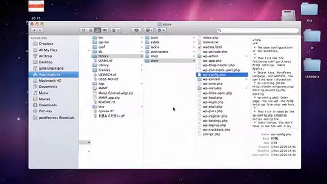
Task: Expand the logs folder arrow
Action: click(142, 84)
